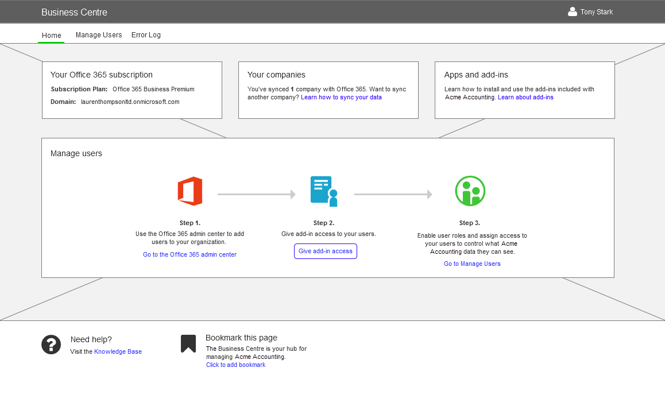
Task: Visit the Knowledge Base
Action: pyautogui.click(x=118, y=351)
